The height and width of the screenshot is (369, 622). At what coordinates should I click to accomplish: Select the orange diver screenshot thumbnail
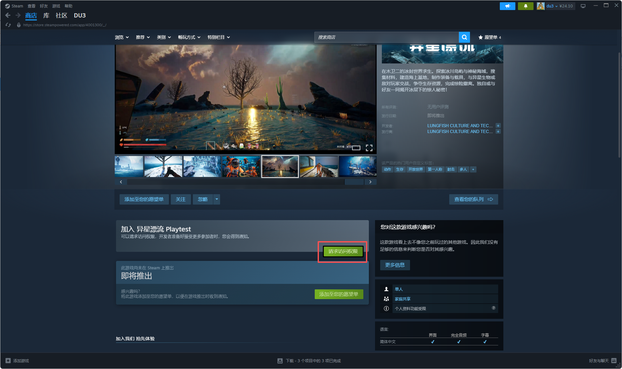241,167
